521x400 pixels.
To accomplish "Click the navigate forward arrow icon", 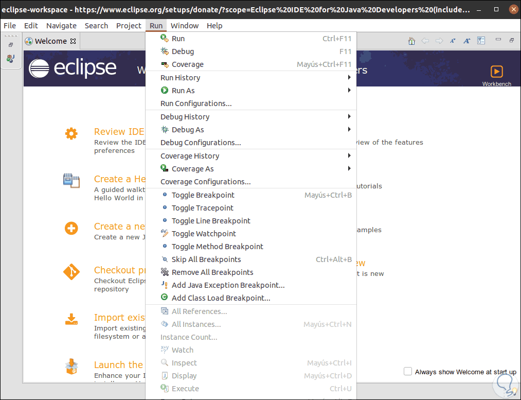I will [x=439, y=41].
